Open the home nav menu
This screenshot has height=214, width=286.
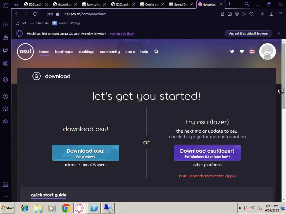tap(44, 52)
